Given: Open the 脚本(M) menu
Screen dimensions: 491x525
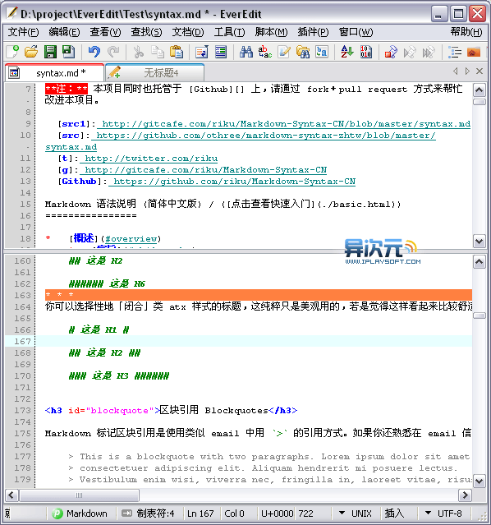Looking at the screenshot, I should (x=271, y=32).
